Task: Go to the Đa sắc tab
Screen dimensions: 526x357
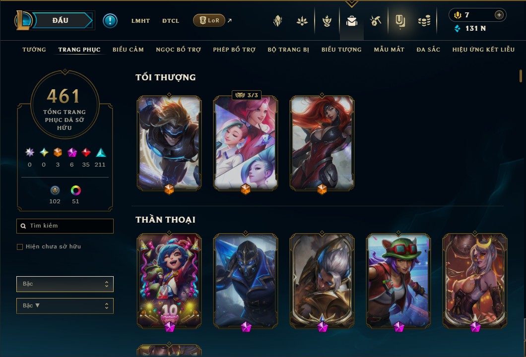Action: (428, 50)
